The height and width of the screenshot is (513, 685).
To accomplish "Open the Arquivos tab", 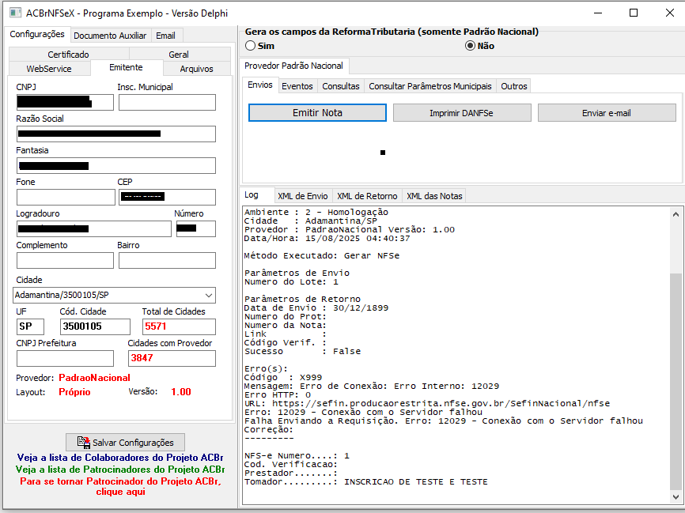I will [x=197, y=69].
